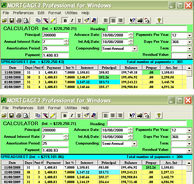Open the Utilities menu in the bottom window
The image size is (194, 184).
[x=71, y=108]
